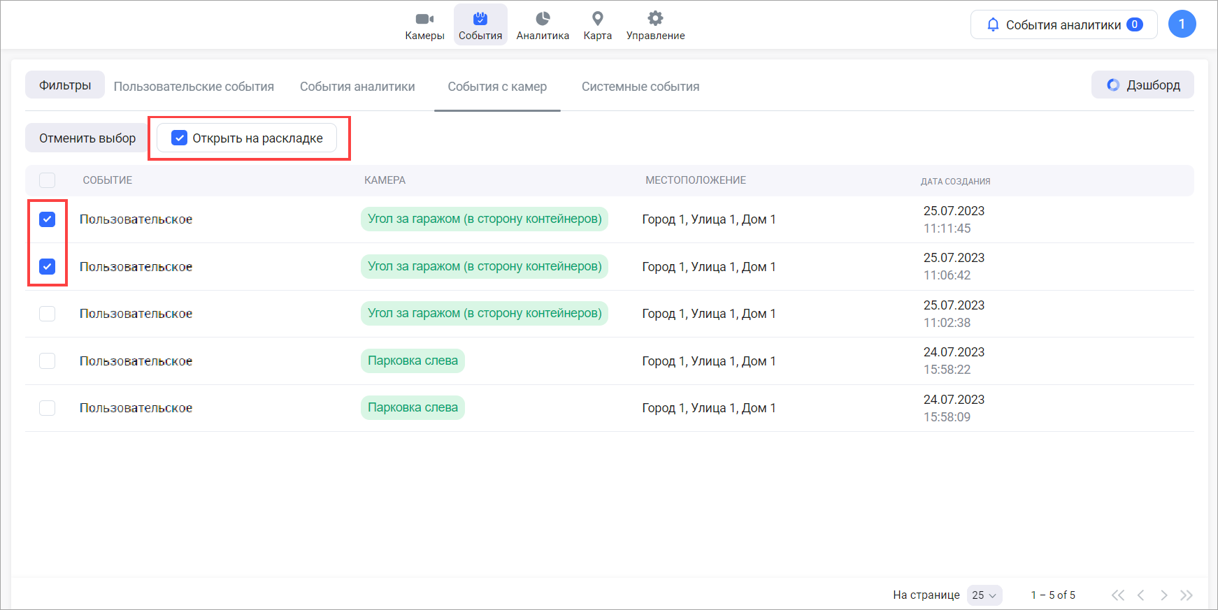Open the Analytics pie chart icon

click(x=543, y=19)
